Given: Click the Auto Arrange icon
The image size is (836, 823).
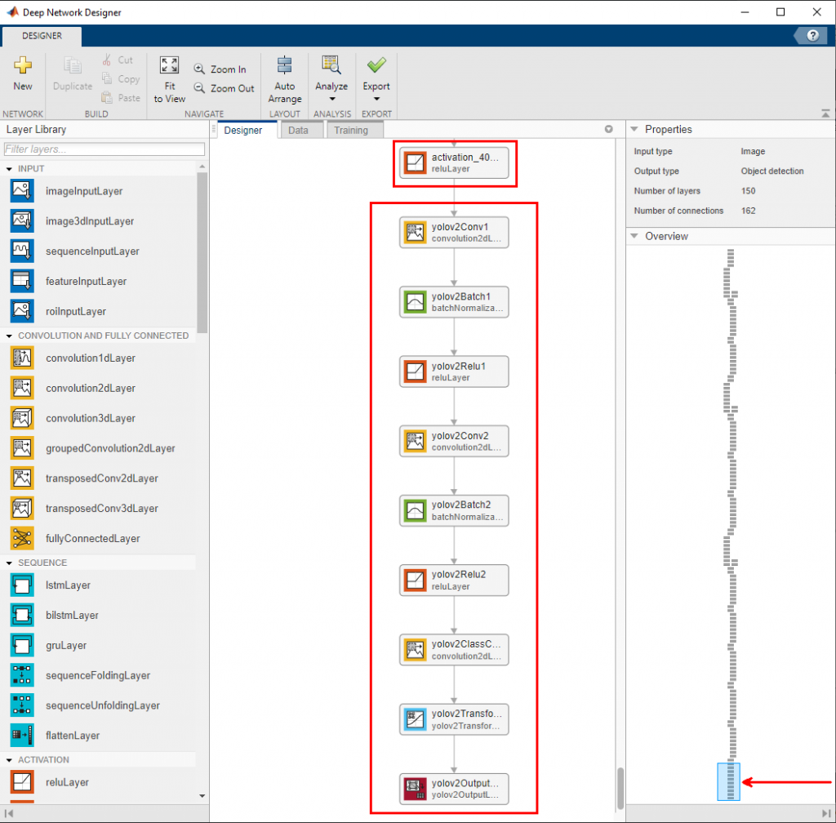Looking at the screenshot, I should tap(284, 67).
